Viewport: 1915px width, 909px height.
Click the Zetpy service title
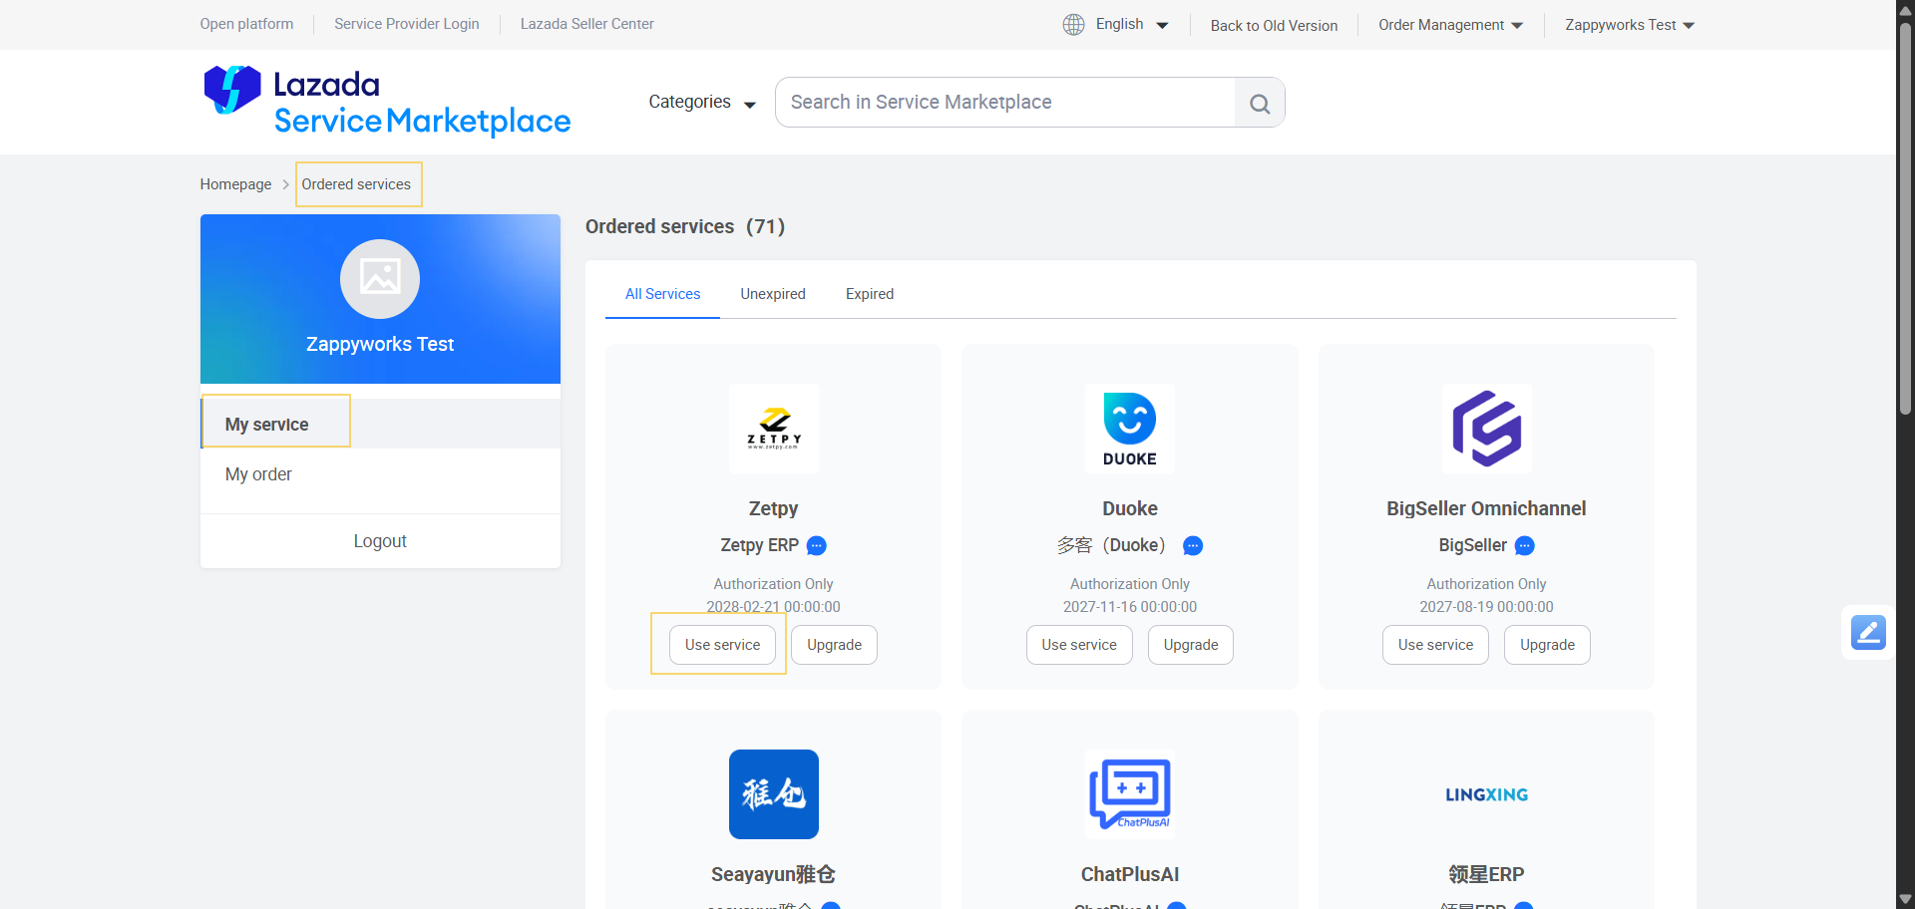pos(774,508)
